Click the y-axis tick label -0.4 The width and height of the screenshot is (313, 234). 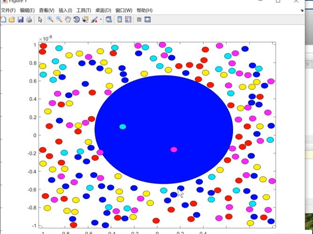click(32, 171)
